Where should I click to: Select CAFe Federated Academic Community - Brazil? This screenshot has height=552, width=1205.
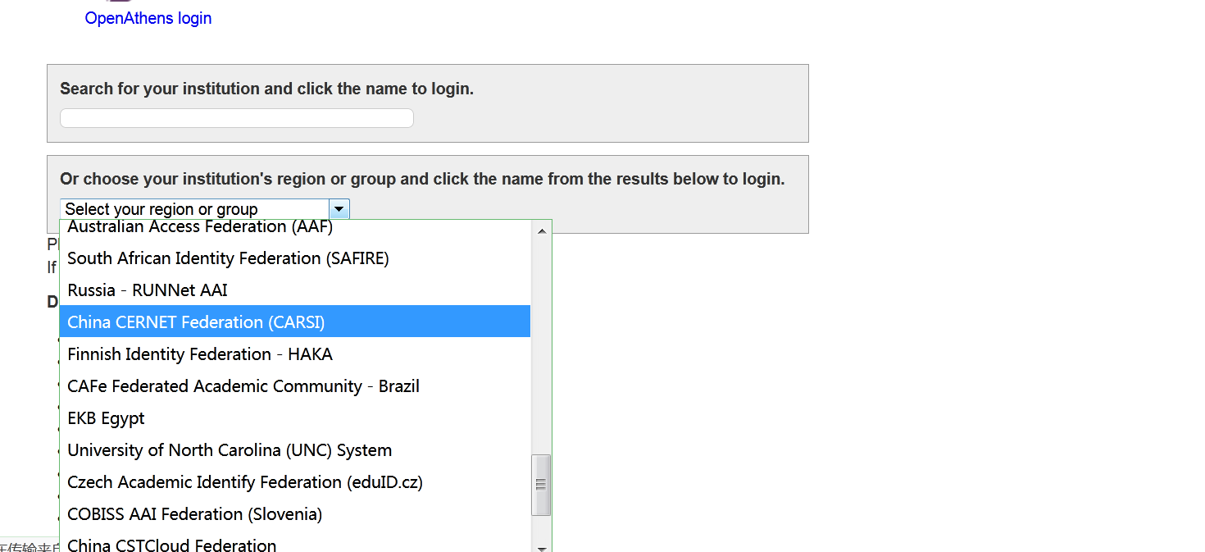click(x=243, y=386)
